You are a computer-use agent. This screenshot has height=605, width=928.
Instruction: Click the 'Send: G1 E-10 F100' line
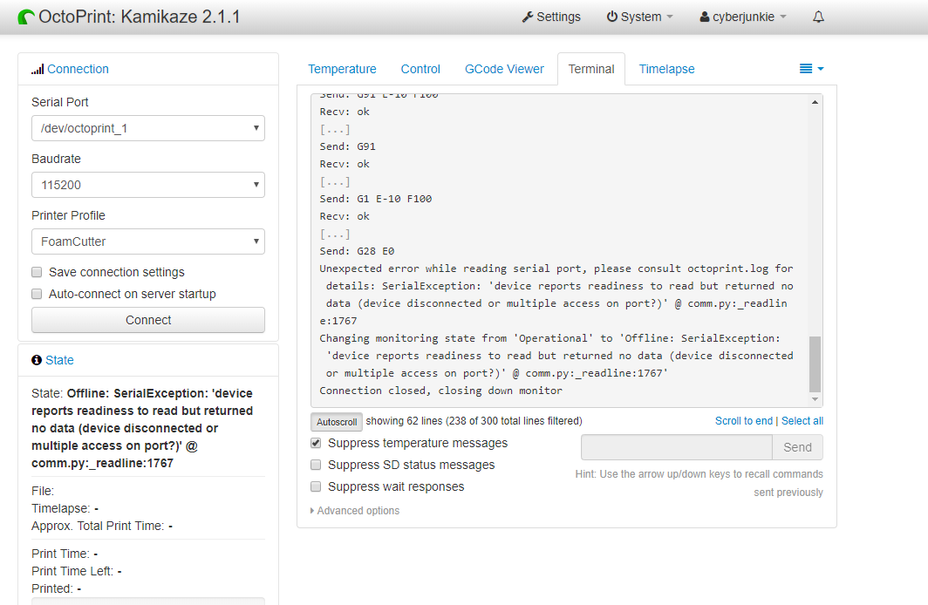pyautogui.click(x=376, y=200)
